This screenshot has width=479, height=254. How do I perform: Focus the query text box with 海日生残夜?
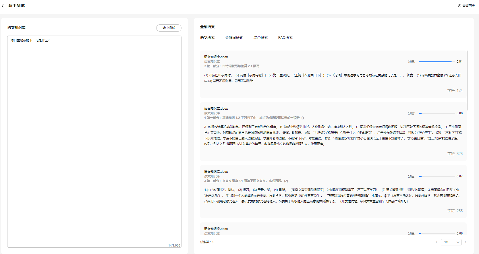coord(94,141)
